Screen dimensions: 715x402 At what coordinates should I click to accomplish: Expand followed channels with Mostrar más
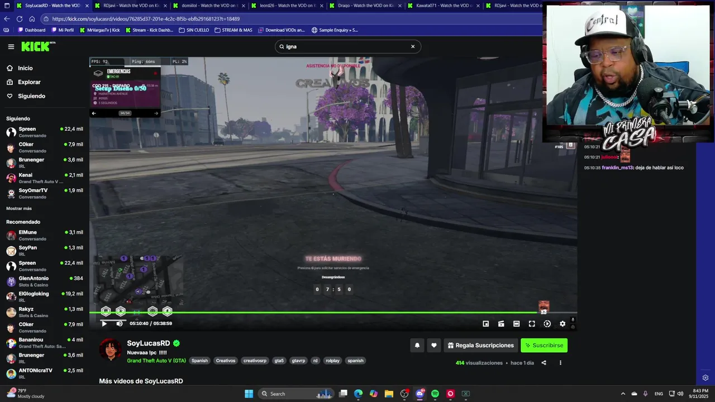(x=19, y=208)
